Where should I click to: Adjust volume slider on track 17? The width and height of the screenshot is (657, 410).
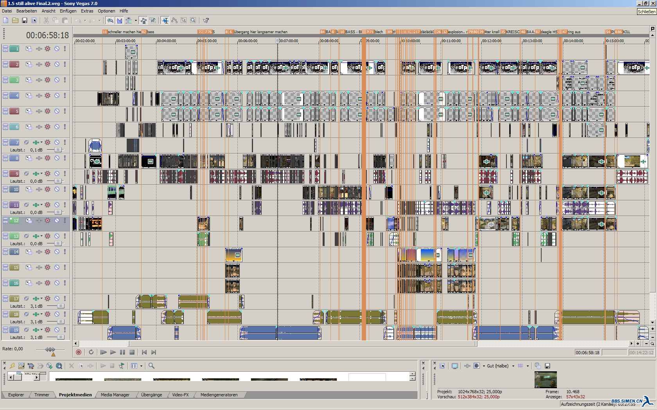click(61, 306)
